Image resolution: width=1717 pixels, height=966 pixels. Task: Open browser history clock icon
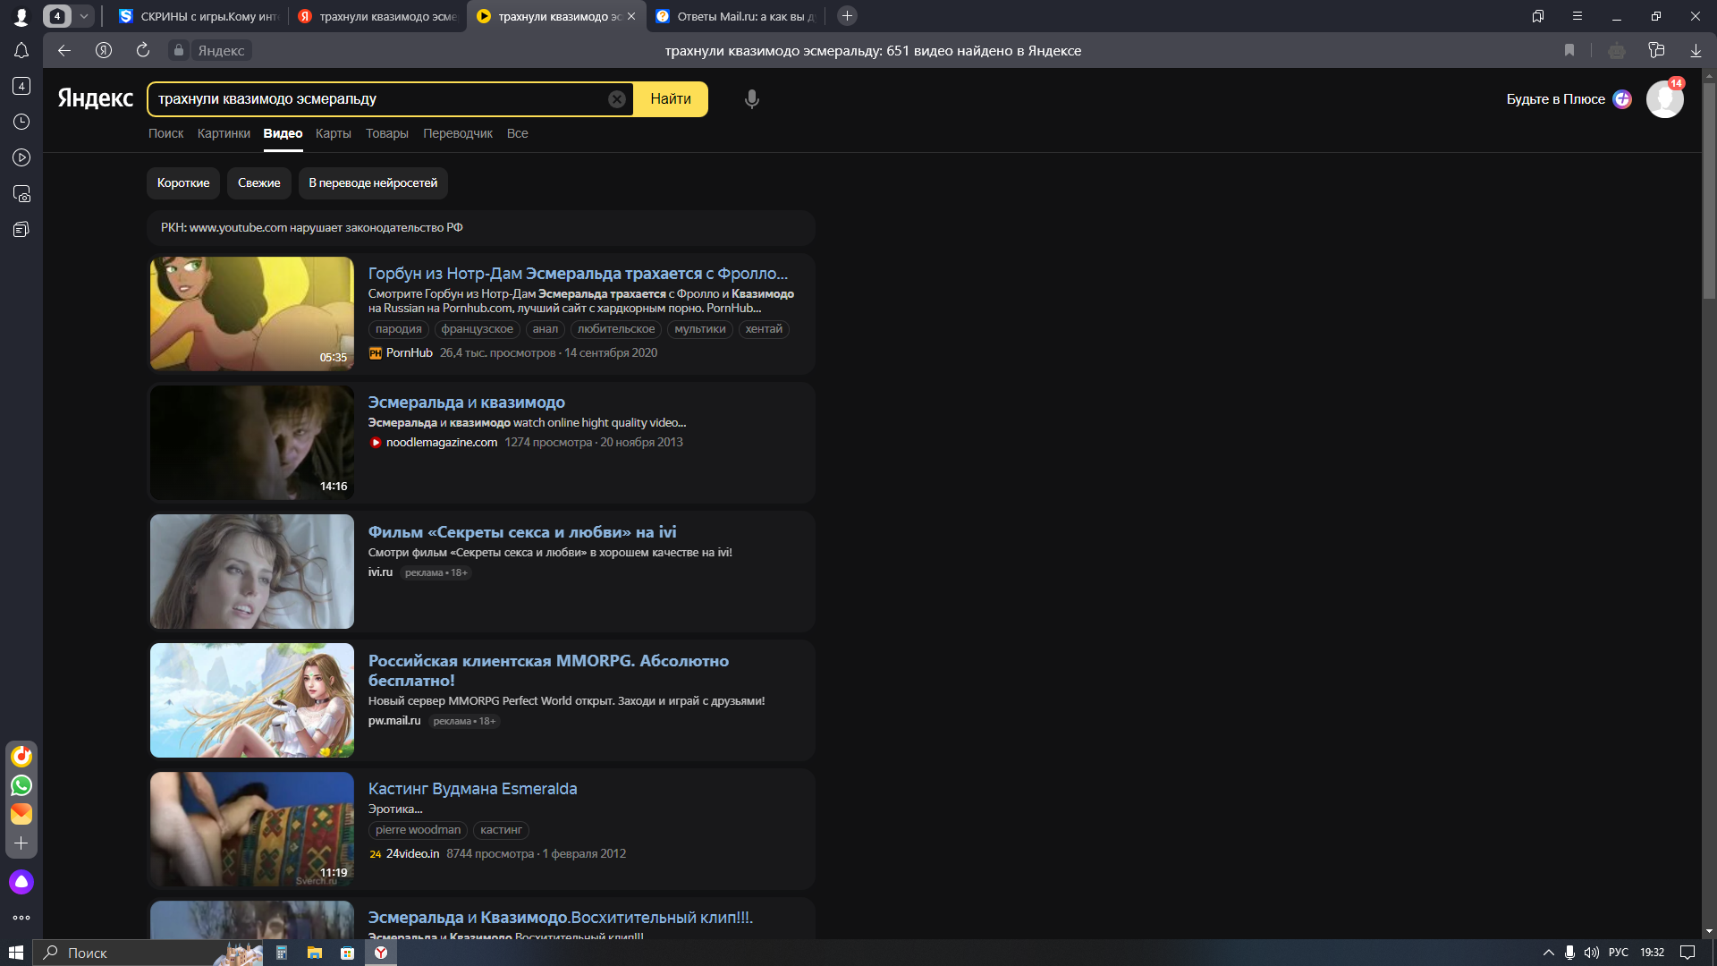pos(21,122)
